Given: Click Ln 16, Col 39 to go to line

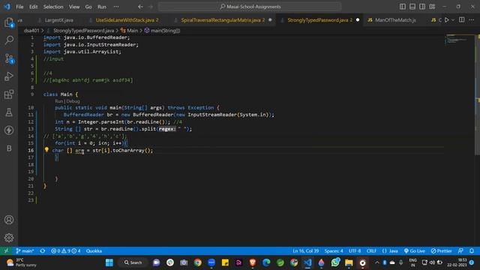Looking at the screenshot, I should [305, 250].
